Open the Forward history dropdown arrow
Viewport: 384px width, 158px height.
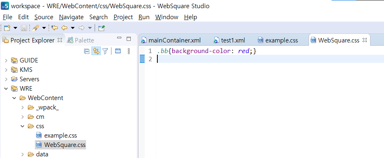point(90,28)
